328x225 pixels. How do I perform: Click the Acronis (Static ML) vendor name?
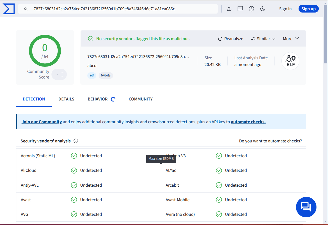click(38, 156)
